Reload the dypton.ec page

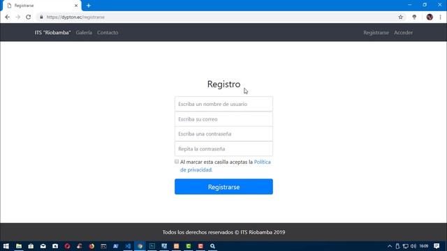pyautogui.click(x=28, y=17)
